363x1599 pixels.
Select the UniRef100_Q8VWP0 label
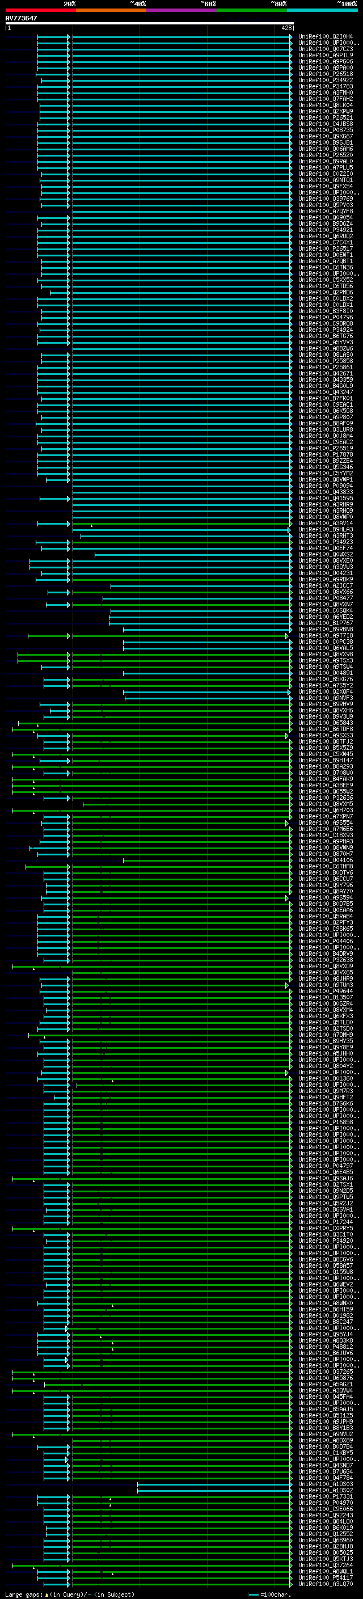pos(326,517)
